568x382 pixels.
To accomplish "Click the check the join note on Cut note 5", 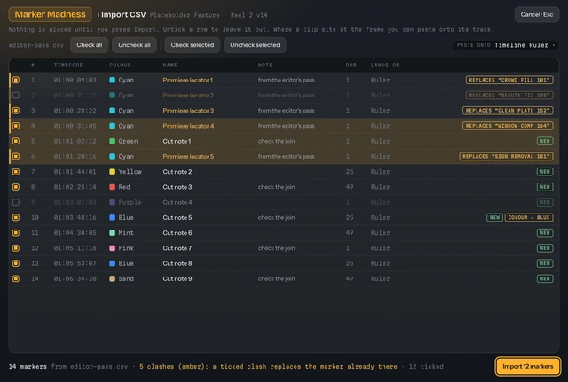I will (x=276, y=217).
